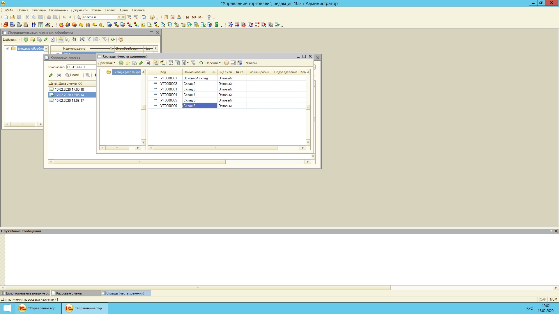559x314 pixels.
Task: Open calculator icon in main toolbar
Action: pos(166,17)
